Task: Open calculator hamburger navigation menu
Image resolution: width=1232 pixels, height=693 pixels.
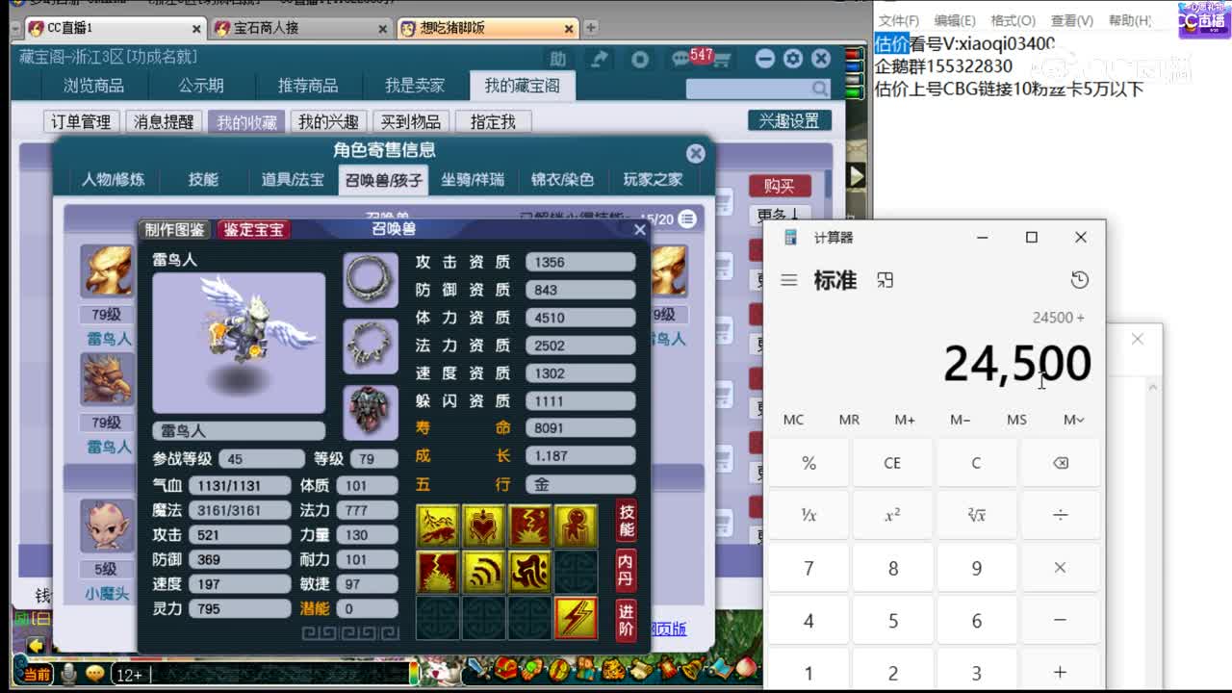Action: (x=789, y=280)
